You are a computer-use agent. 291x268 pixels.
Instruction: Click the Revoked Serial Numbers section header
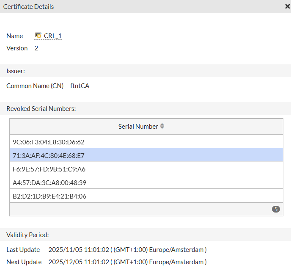tap(41, 108)
